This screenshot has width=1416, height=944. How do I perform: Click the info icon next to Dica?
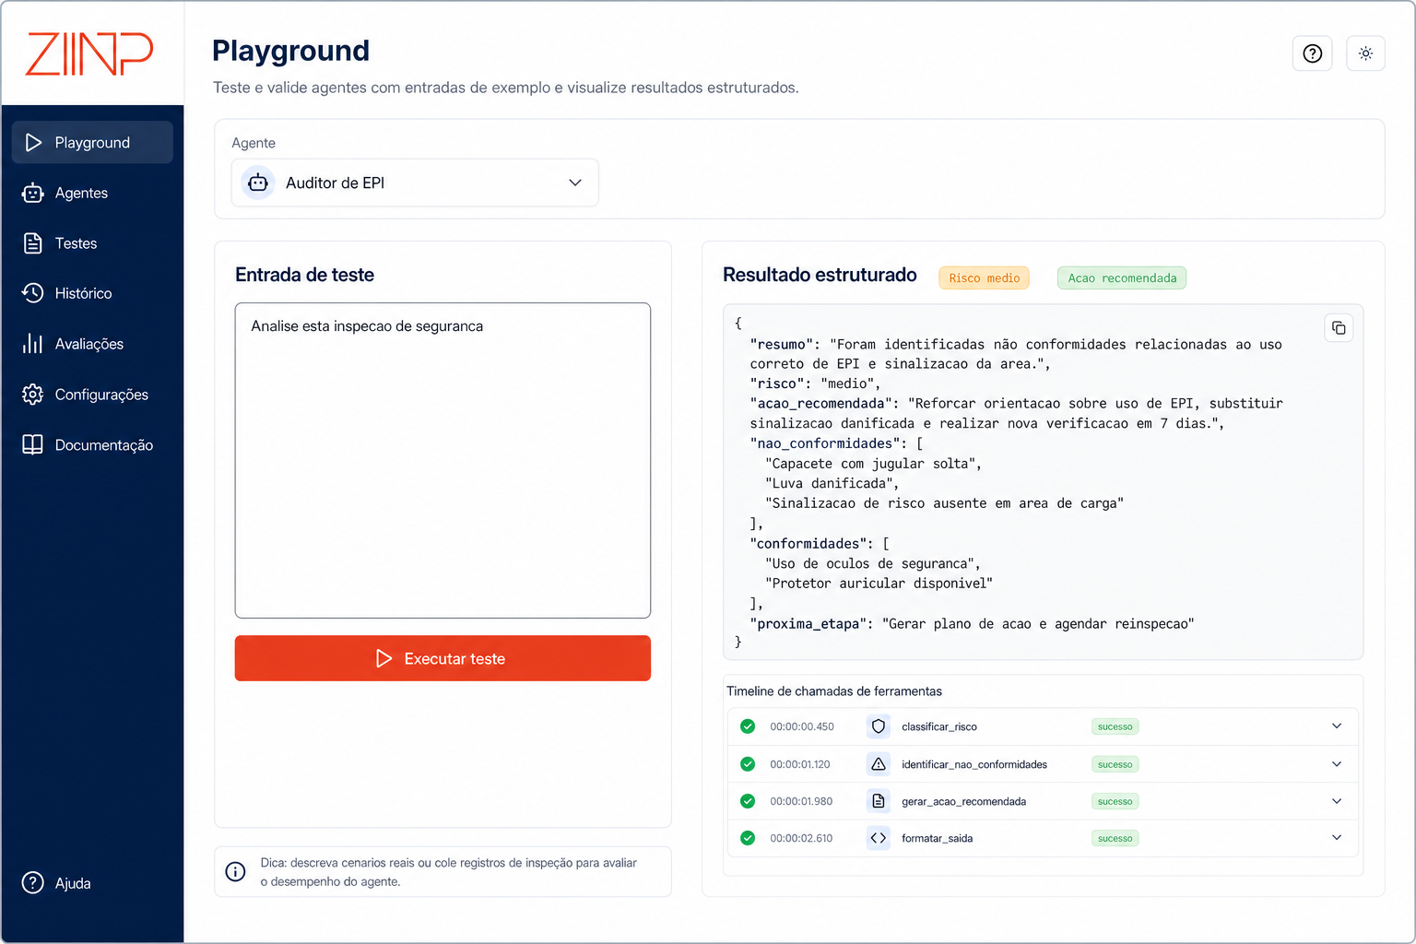[x=236, y=871]
